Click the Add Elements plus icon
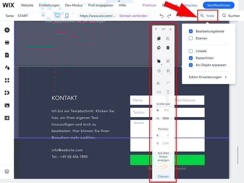The image size is (244, 183). pos(7,30)
